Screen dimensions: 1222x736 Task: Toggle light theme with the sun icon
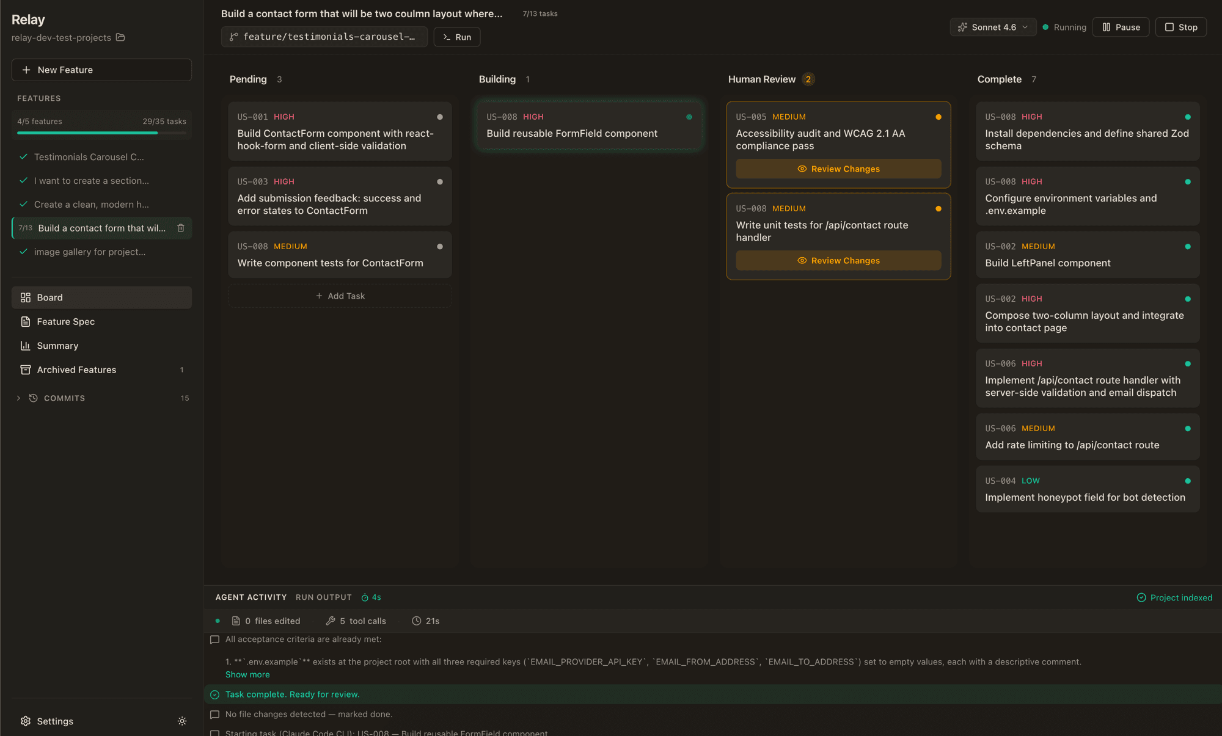(x=182, y=721)
